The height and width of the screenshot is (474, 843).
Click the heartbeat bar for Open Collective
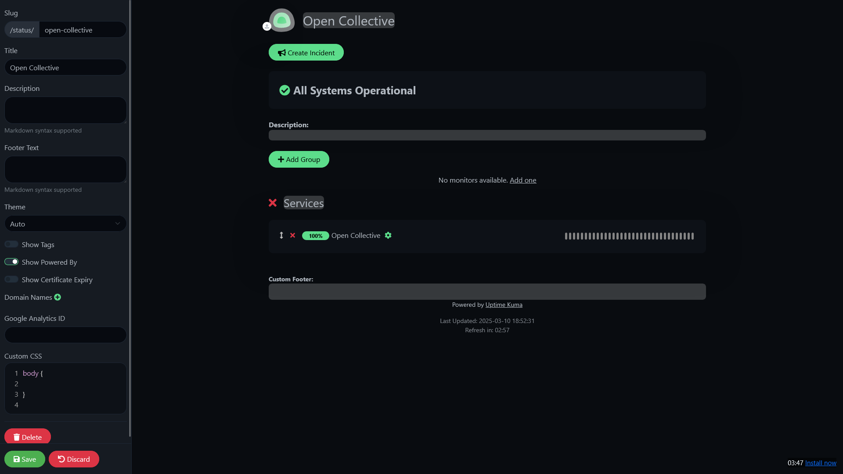[629, 236]
